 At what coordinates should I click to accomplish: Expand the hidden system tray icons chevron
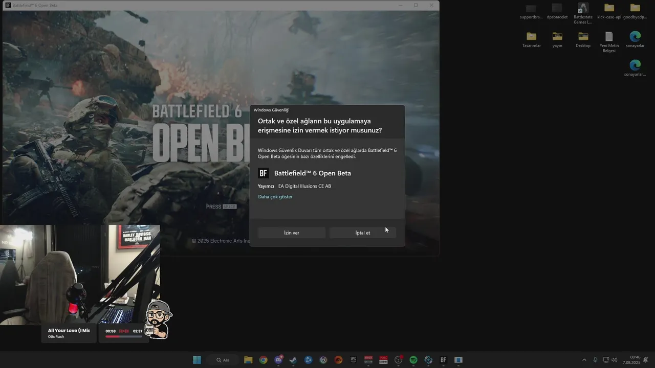point(584,360)
